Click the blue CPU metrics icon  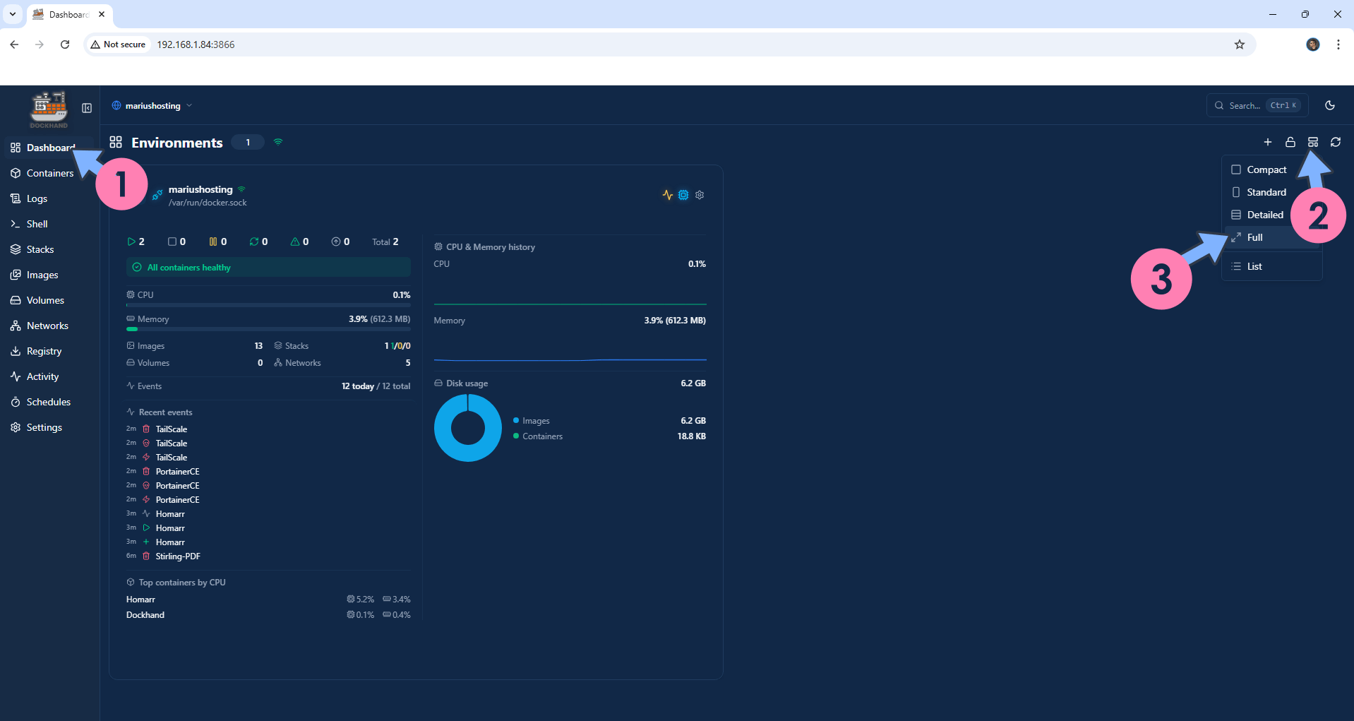[x=683, y=195]
